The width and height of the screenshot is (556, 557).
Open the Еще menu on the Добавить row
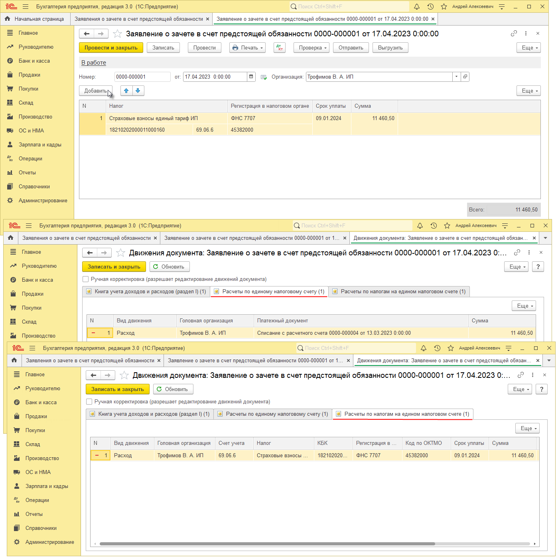528,91
